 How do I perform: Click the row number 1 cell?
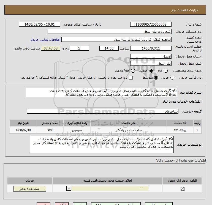(197, 130)
